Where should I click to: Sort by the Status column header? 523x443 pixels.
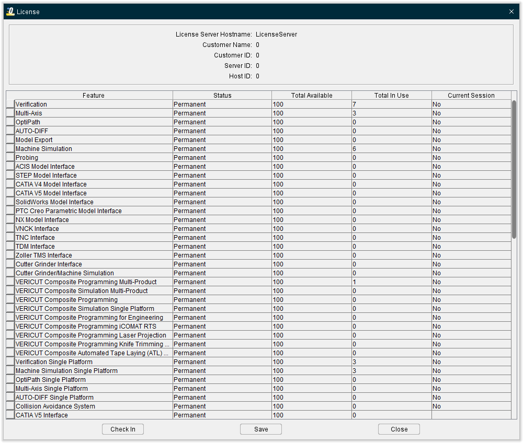(222, 95)
